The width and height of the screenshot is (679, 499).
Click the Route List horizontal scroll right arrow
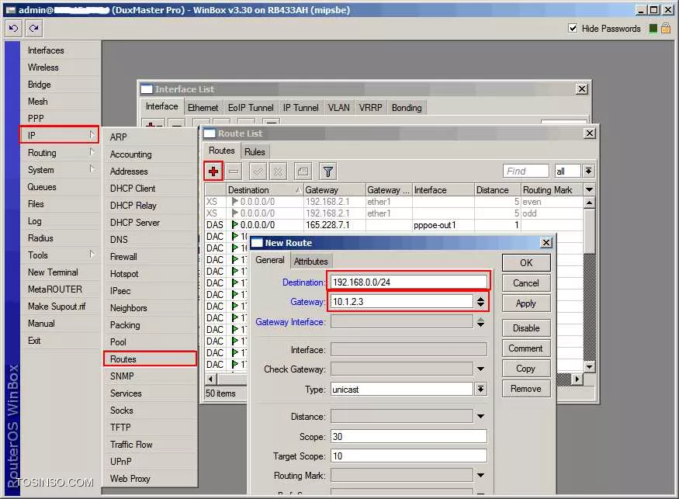(x=577, y=379)
